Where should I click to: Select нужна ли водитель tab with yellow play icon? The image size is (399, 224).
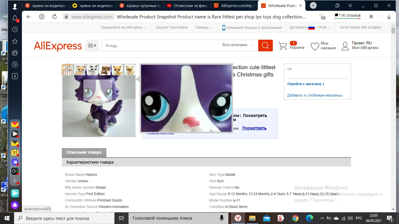click(x=93, y=6)
